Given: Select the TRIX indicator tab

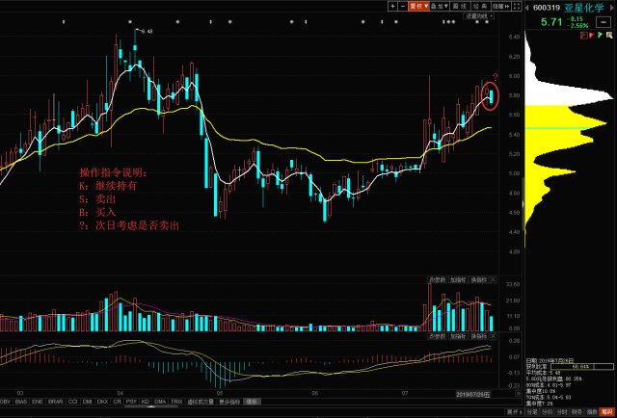Looking at the screenshot, I should [x=177, y=402].
